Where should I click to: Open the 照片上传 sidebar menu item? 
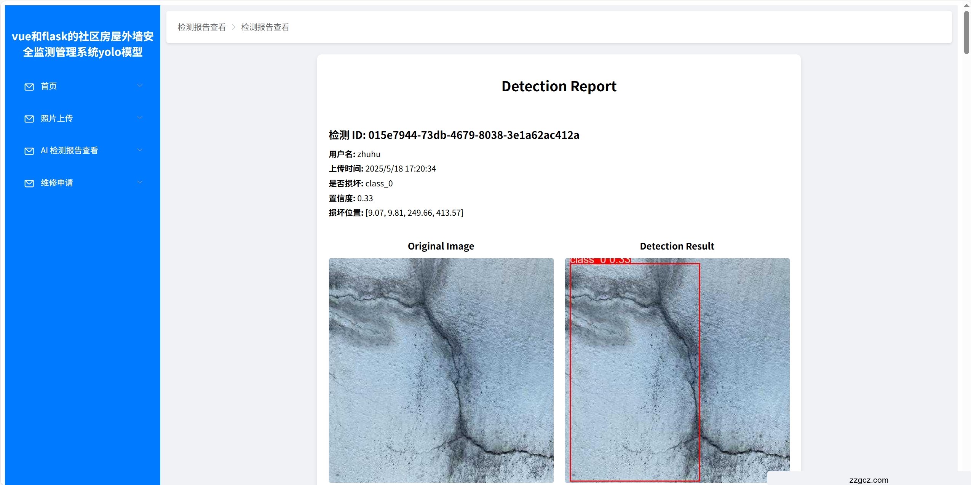[57, 118]
